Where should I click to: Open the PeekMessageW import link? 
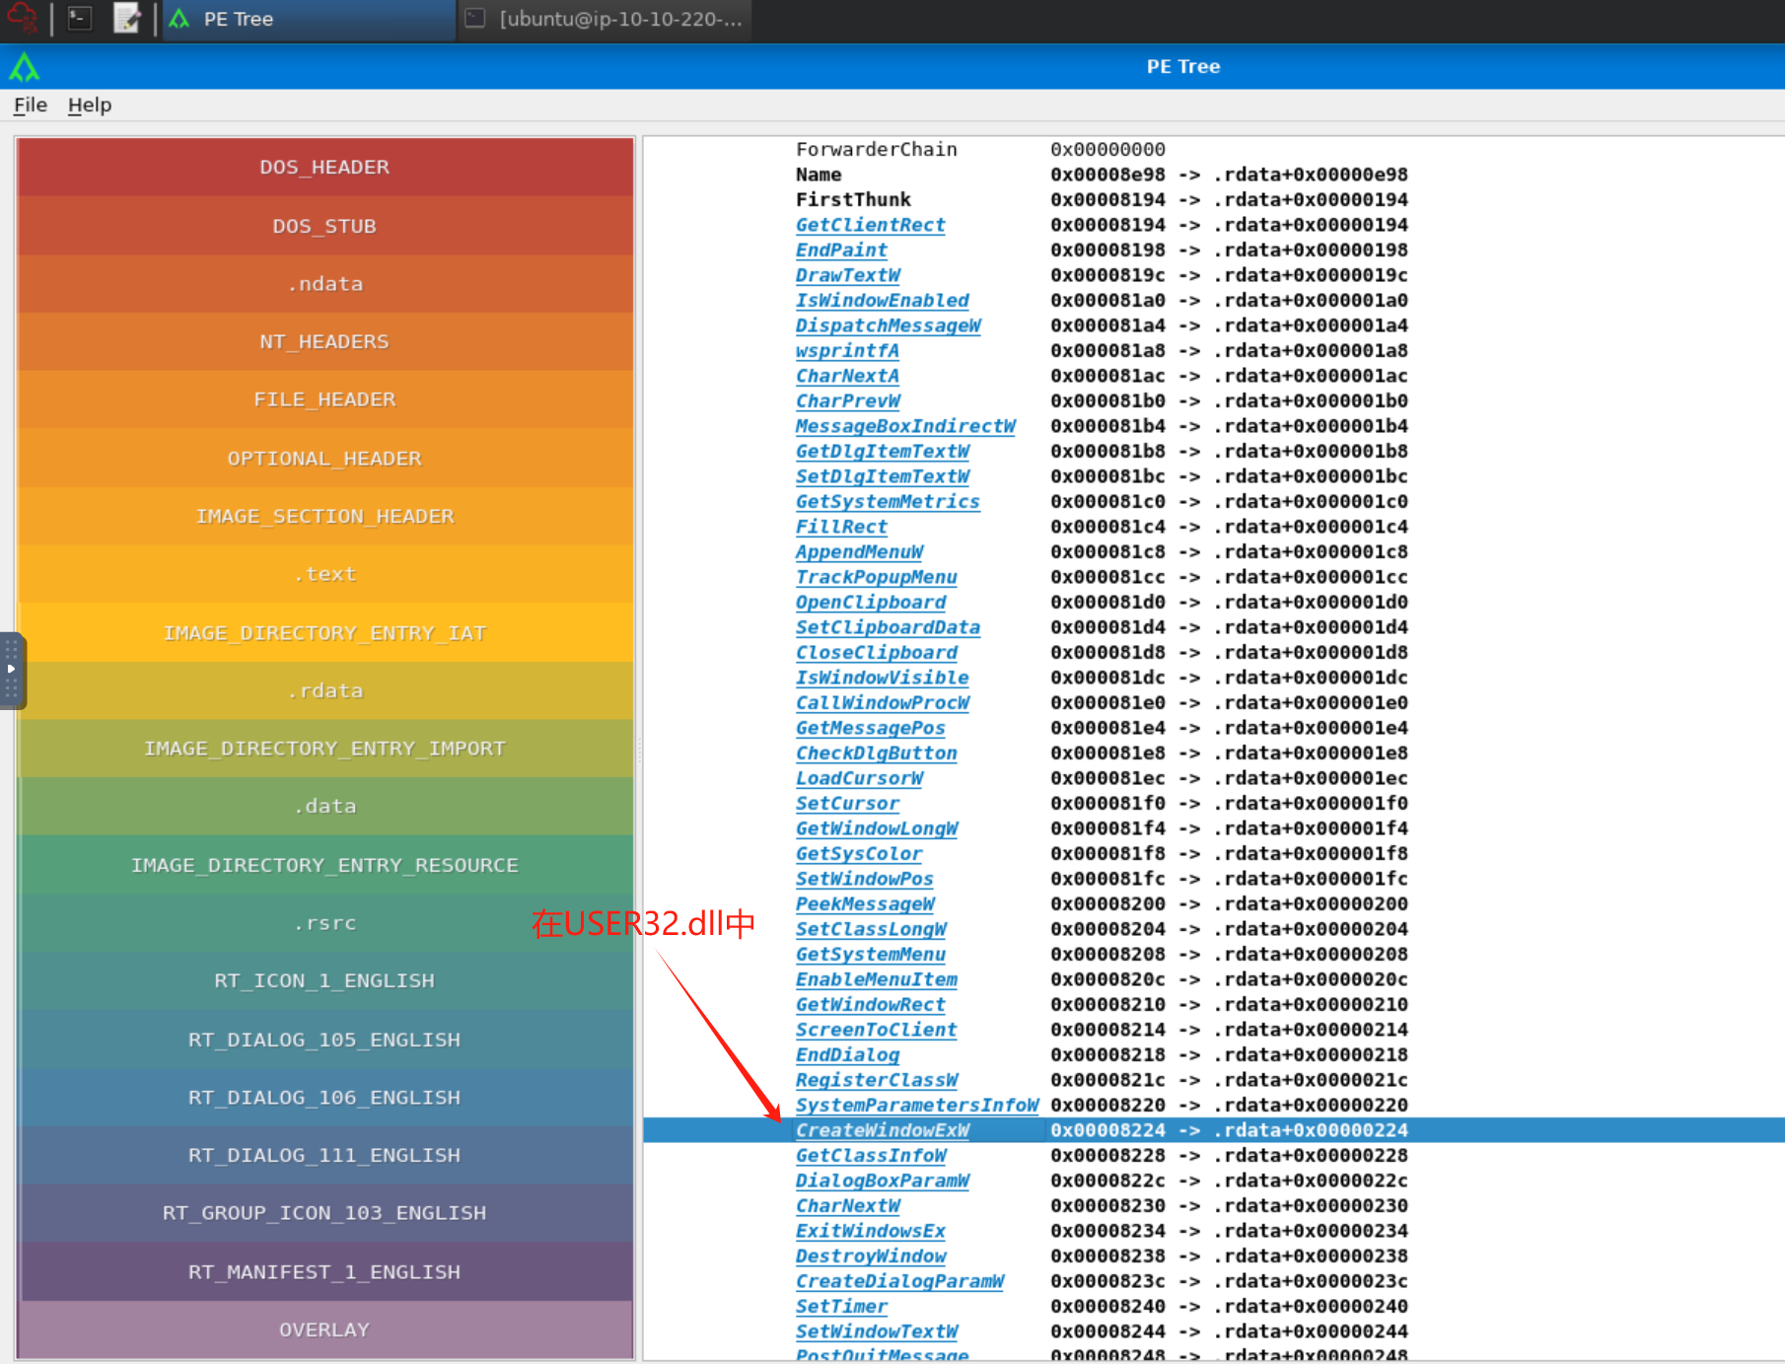[x=865, y=904]
